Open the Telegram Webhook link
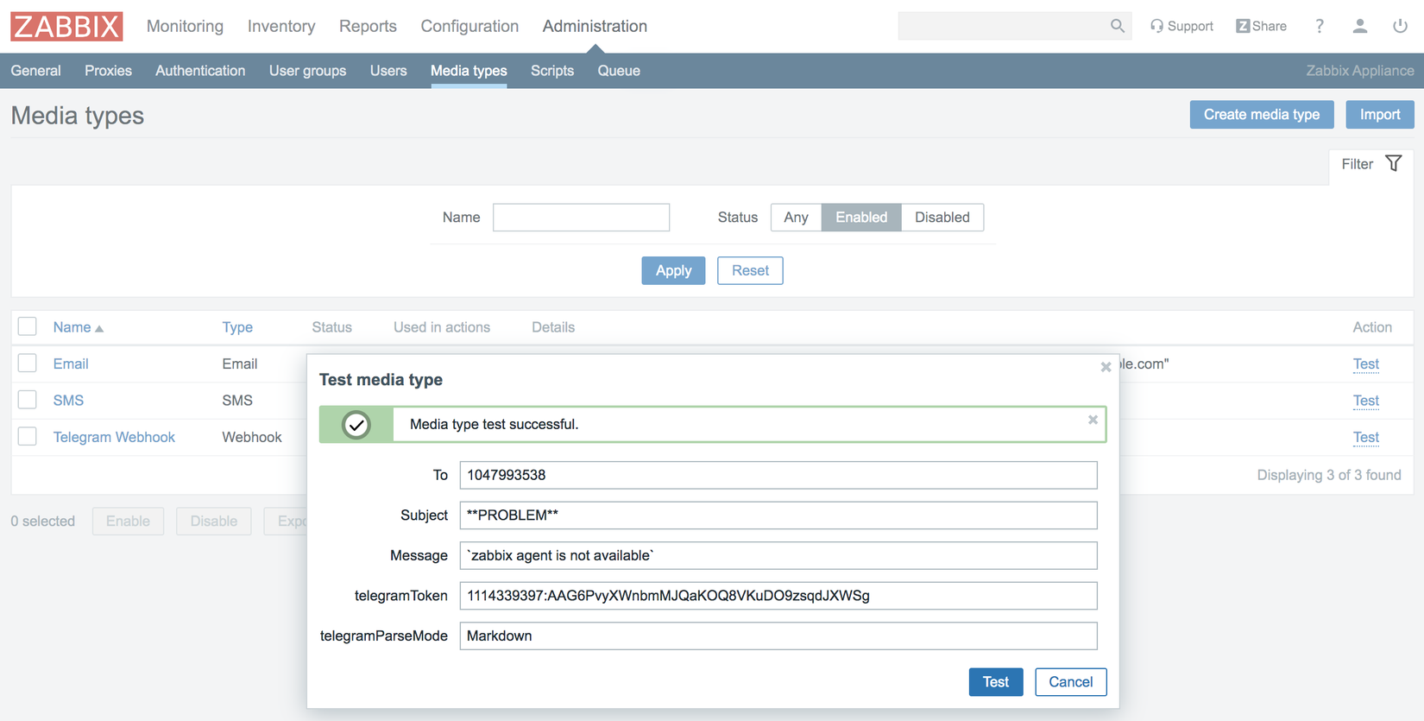1424x721 pixels. tap(114, 437)
